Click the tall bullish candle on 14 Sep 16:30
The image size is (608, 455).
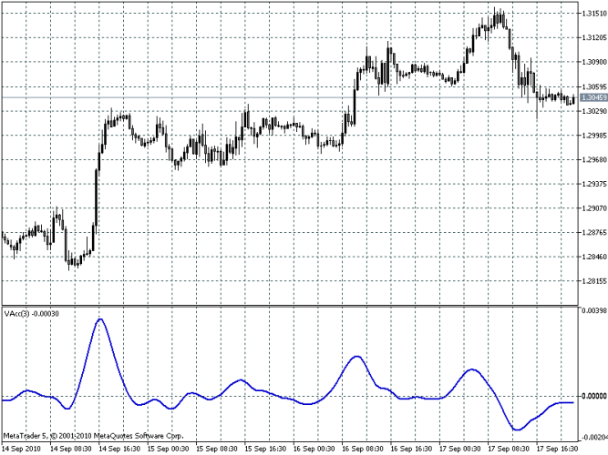[x=97, y=197]
